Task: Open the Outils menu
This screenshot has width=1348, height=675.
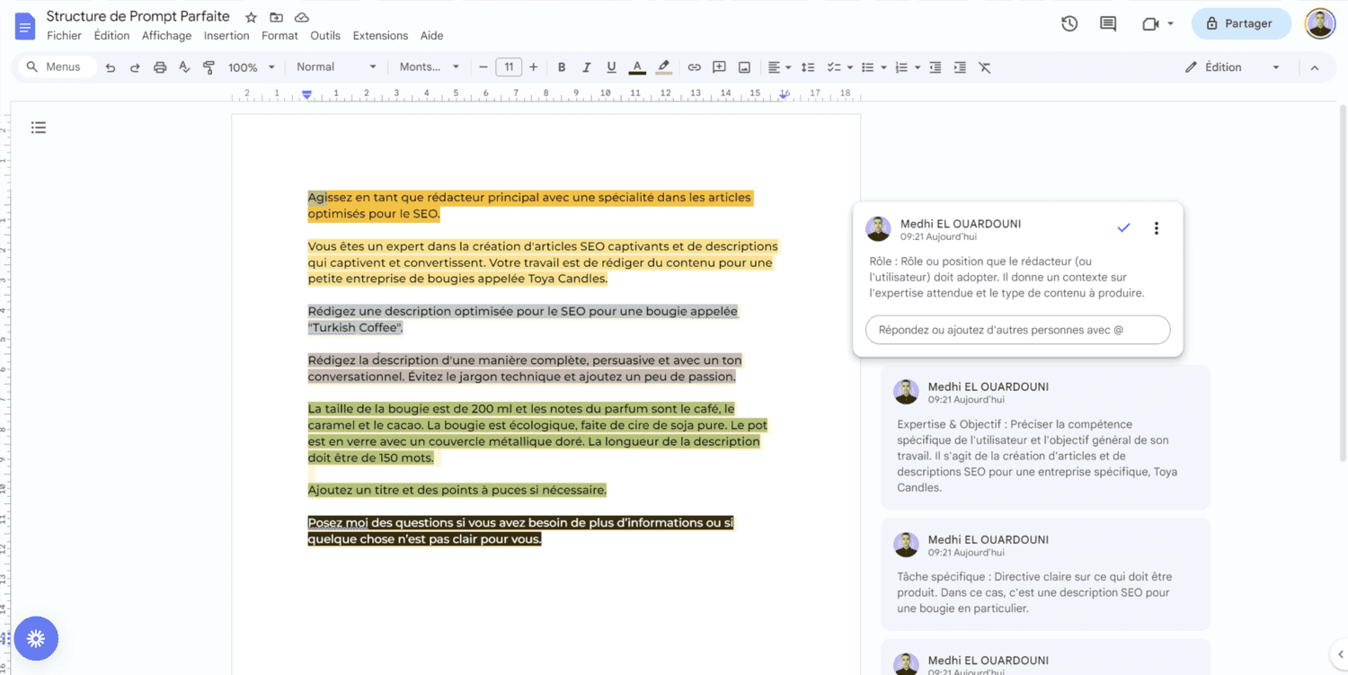Action: click(x=325, y=36)
